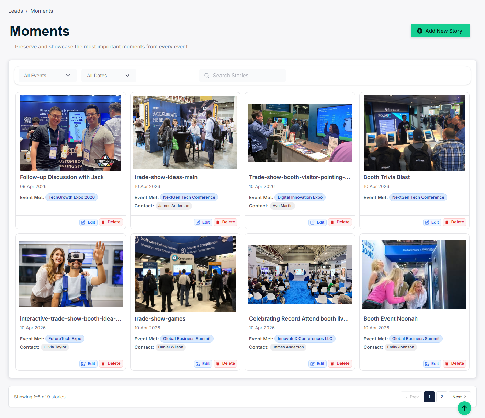The height and width of the screenshot is (418, 485).
Task: Delete the Booth Trivia Blast story
Action: tap(455, 222)
